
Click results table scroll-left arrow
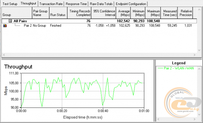[4, 55]
